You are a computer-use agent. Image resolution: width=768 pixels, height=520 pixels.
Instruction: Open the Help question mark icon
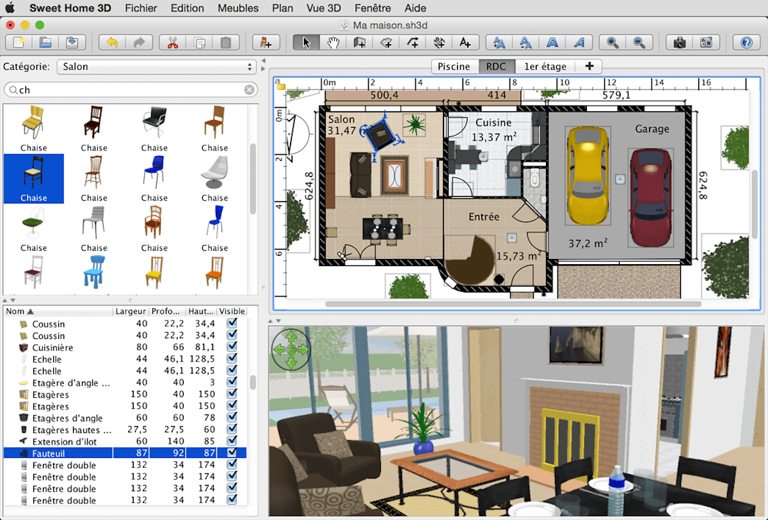(746, 42)
